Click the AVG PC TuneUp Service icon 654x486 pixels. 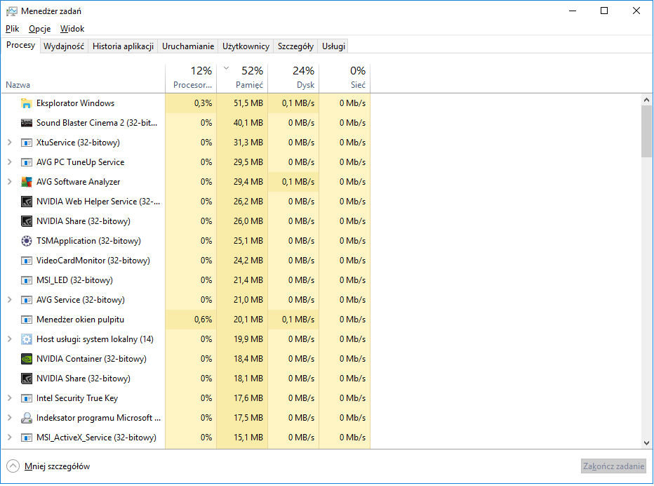26,162
